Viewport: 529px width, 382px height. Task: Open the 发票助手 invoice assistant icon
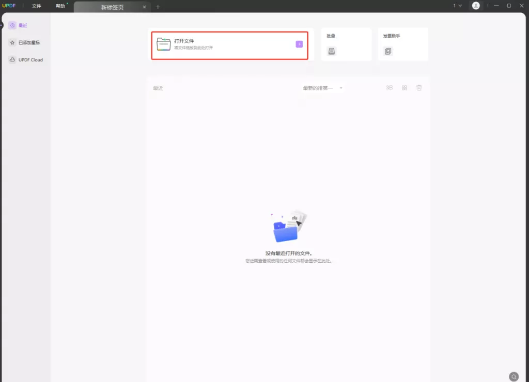tap(388, 51)
